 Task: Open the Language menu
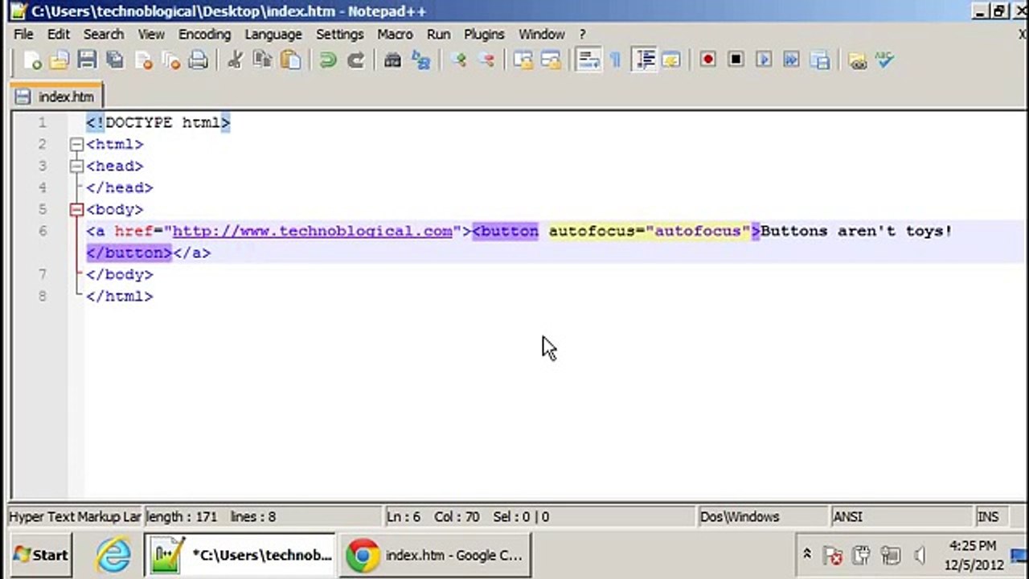[273, 35]
